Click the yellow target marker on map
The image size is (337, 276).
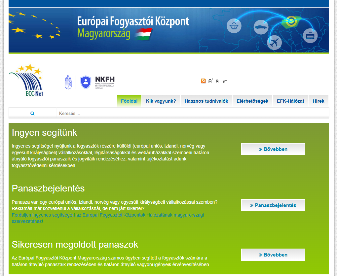(x=291, y=21)
